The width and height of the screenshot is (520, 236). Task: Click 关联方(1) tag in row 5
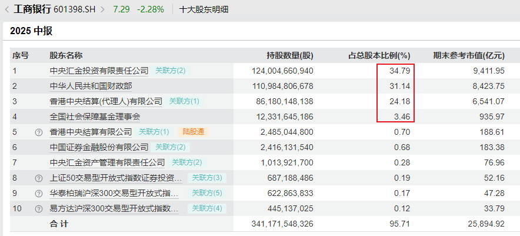[x=154, y=132]
